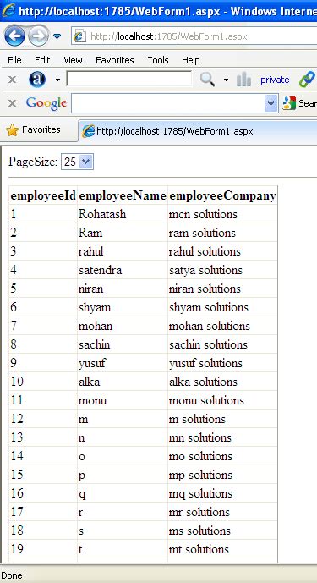This screenshot has width=317, height=583.
Task: Click the Google logo in the toolbar
Action: click(46, 103)
